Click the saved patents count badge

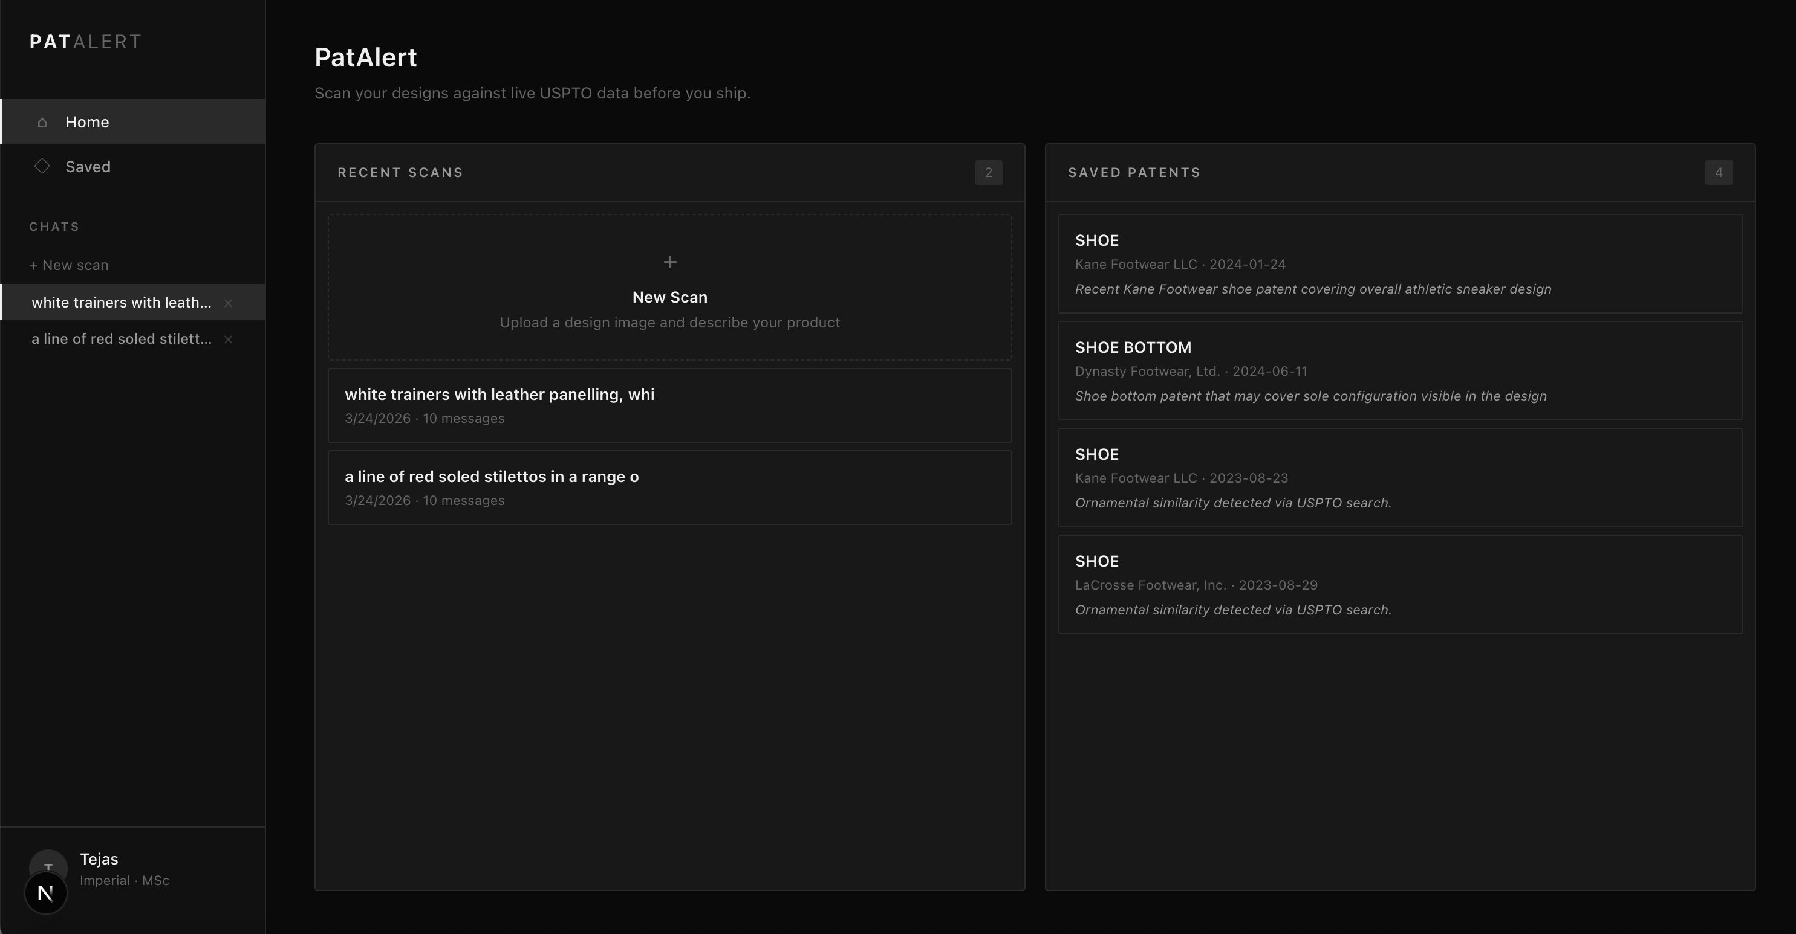[1718, 173]
